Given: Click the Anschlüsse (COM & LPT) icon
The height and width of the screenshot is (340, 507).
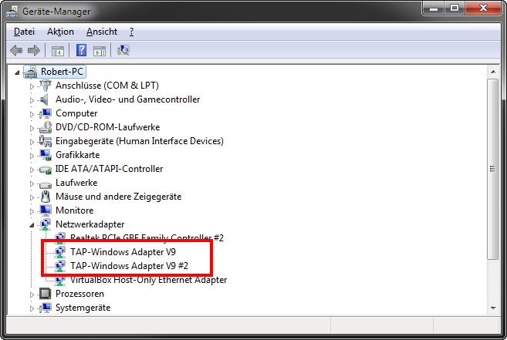Looking at the screenshot, I should [x=46, y=86].
